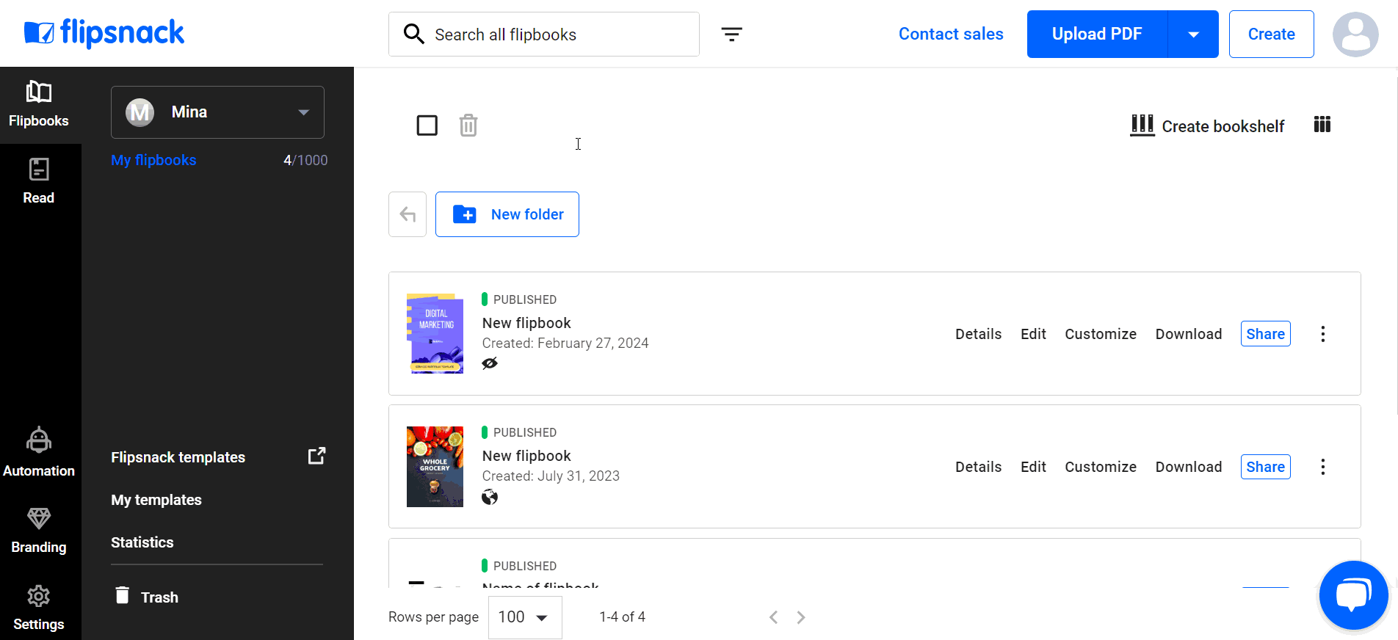
Task: Open the Read sidebar section
Action: coord(39,181)
